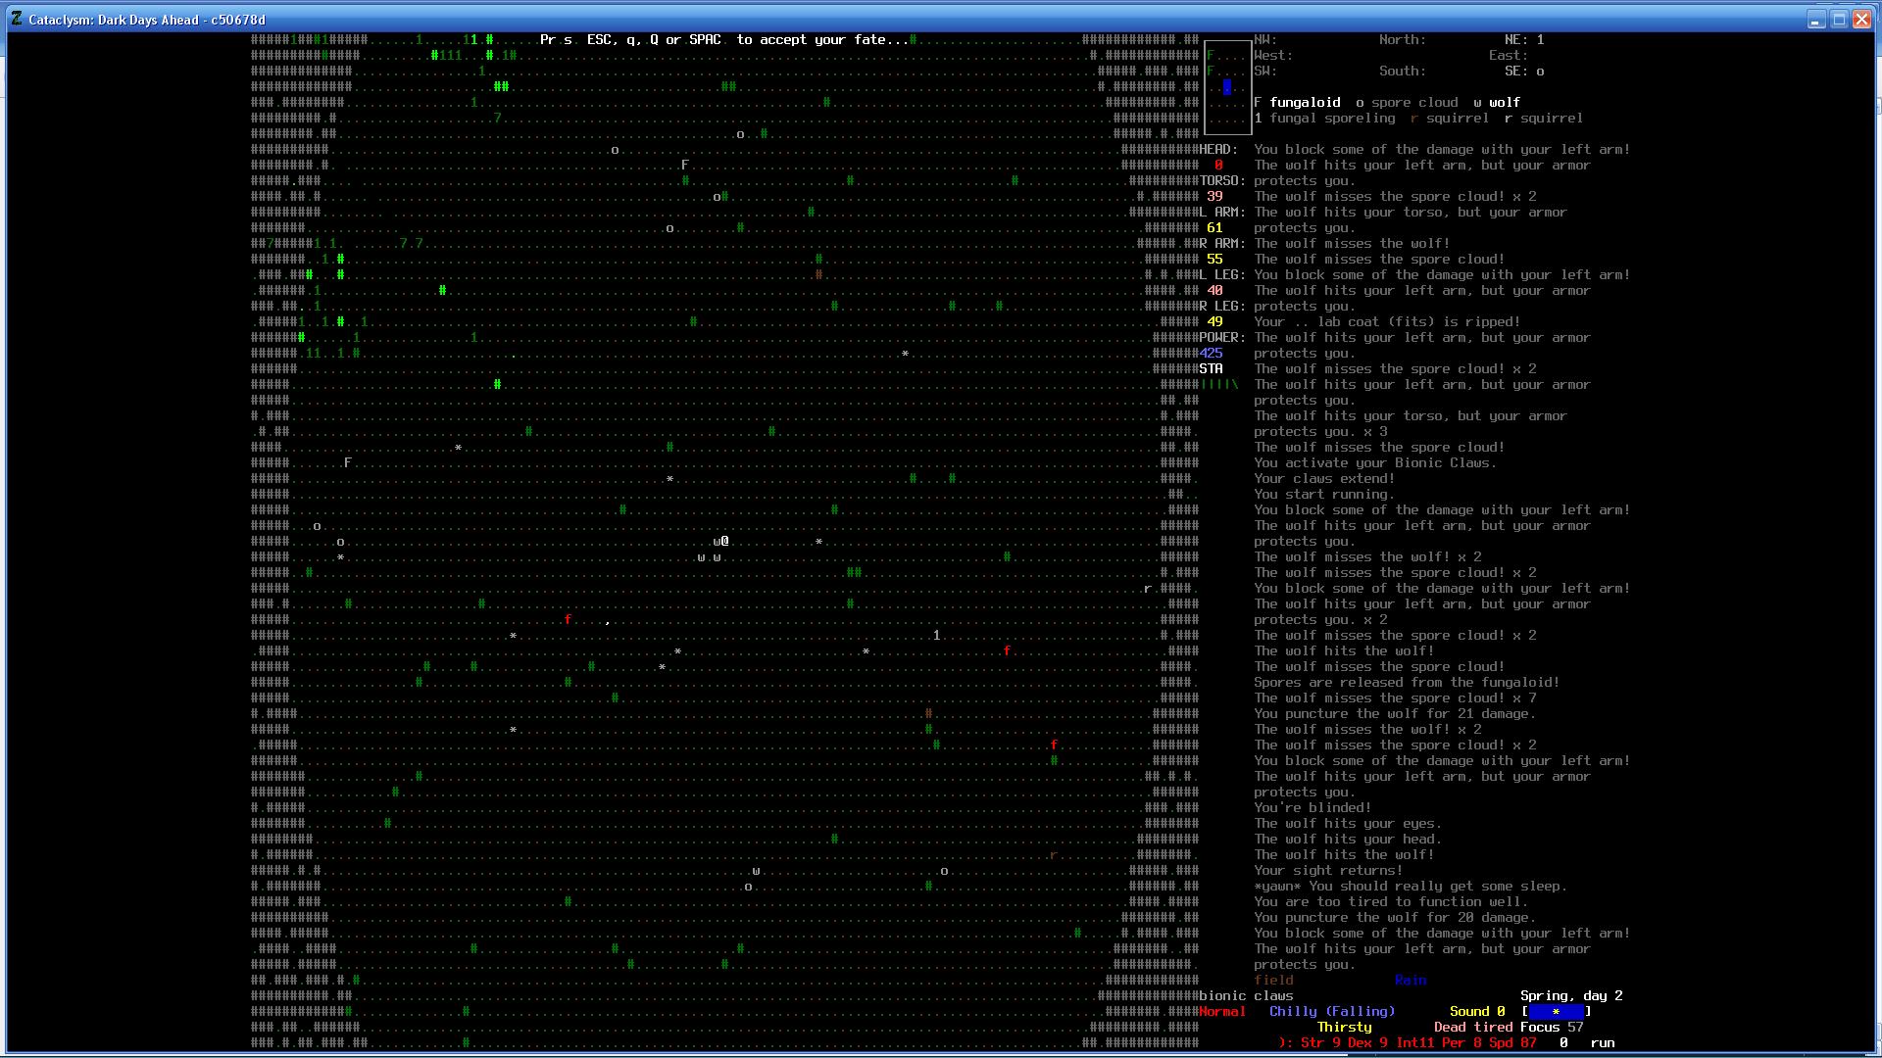Image resolution: width=1882 pixels, height=1058 pixels.
Task: Click the POWER value 425
Action: (x=1211, y=353)
